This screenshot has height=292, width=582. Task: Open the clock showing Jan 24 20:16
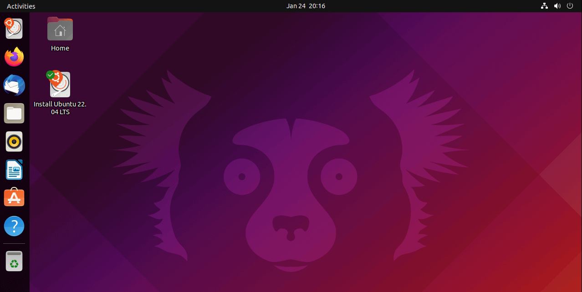pos(306,6)
